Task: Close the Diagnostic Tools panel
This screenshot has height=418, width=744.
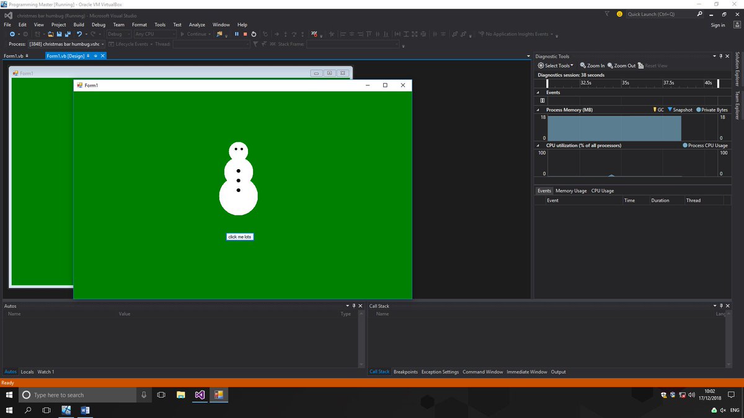Action: tap(727, 56)
